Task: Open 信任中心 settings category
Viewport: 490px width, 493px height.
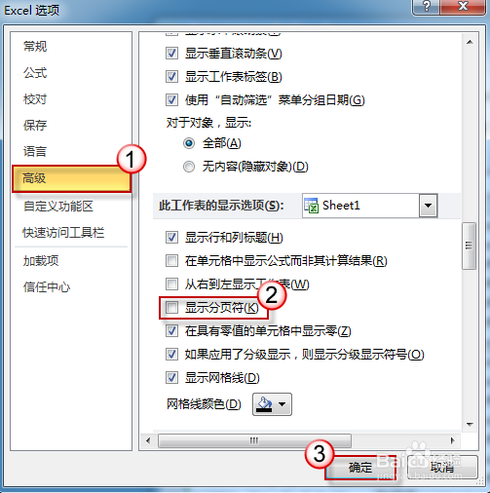Action: (47, 287)
